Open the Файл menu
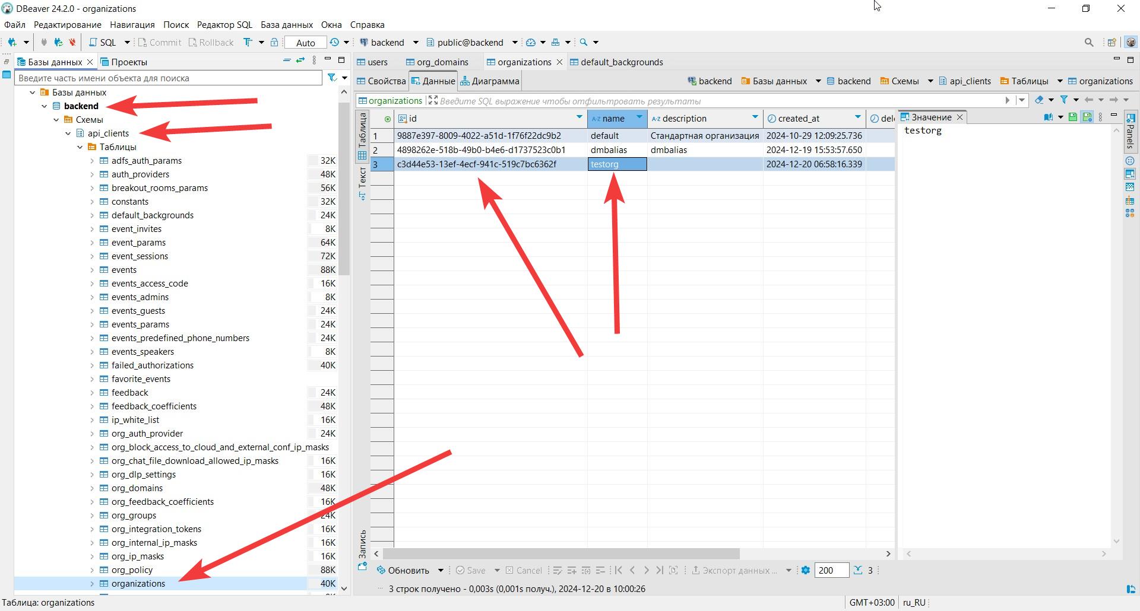Viewport: 1140px width, 611px height. [x=15, y=24]
